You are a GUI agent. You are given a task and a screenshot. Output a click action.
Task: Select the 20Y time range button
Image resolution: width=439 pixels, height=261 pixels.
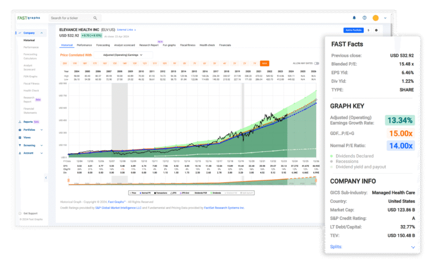65,63
